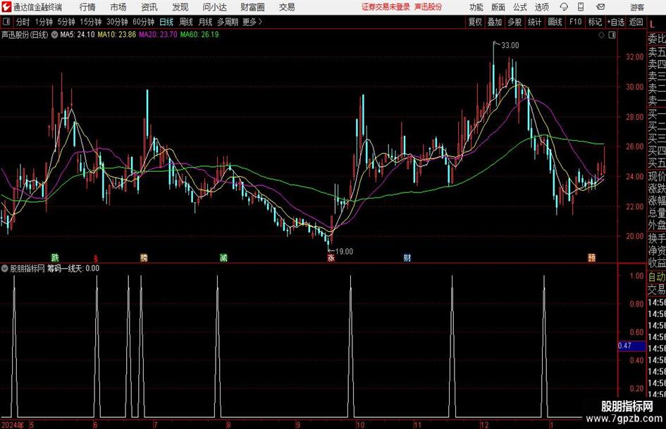
Task: Click the 复权 button
Action: click(x=475, y=22)
